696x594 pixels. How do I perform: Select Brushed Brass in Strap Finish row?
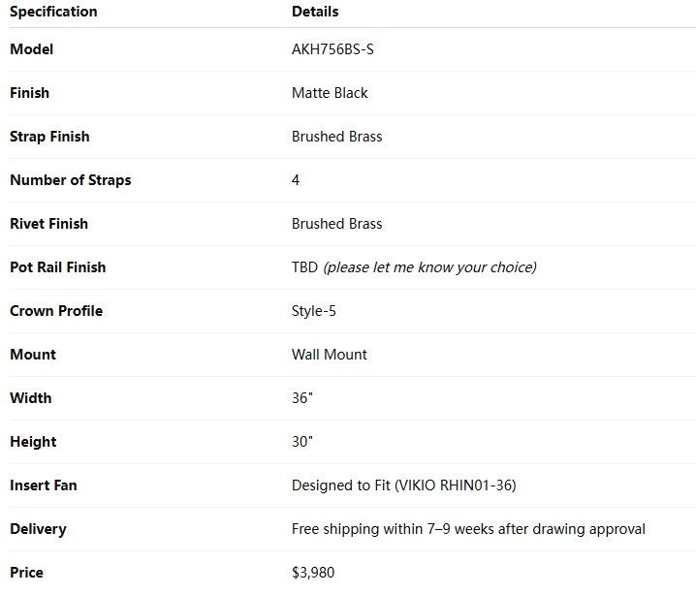336,137
